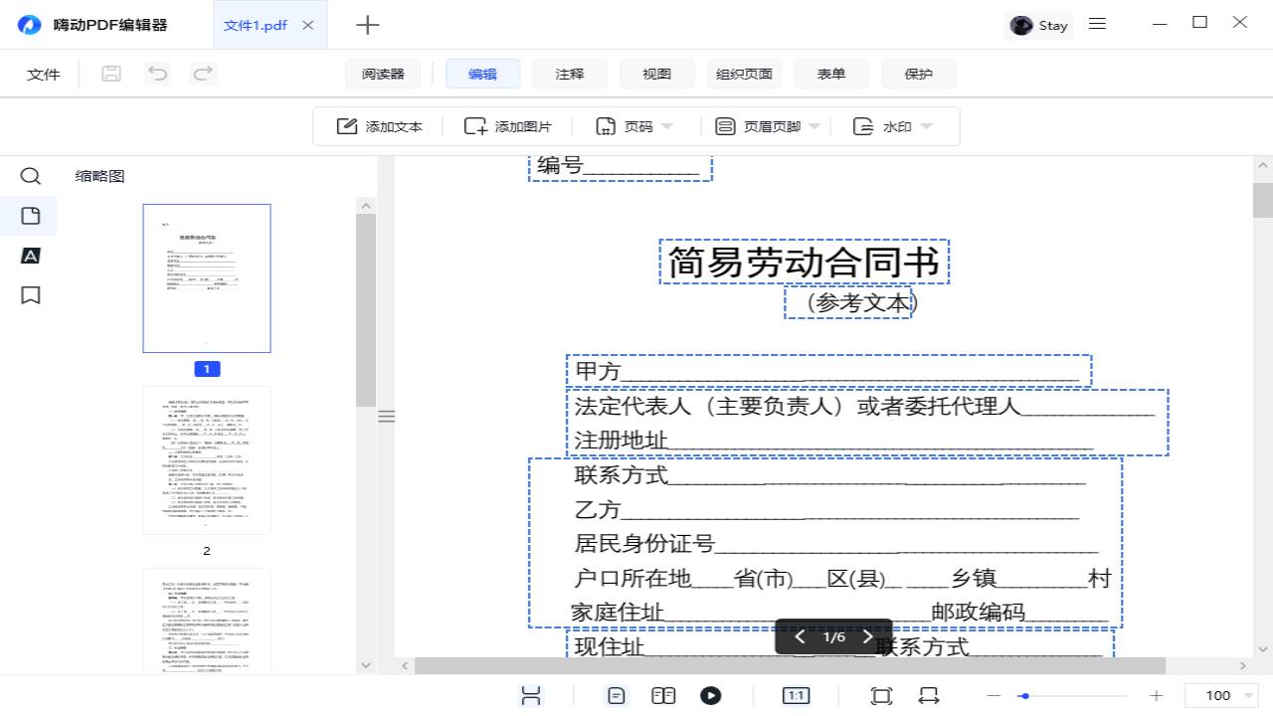Viewport: 1273px width, 716px height.
Task: Switch to two-page book view icon
Action: coord(663,696)
